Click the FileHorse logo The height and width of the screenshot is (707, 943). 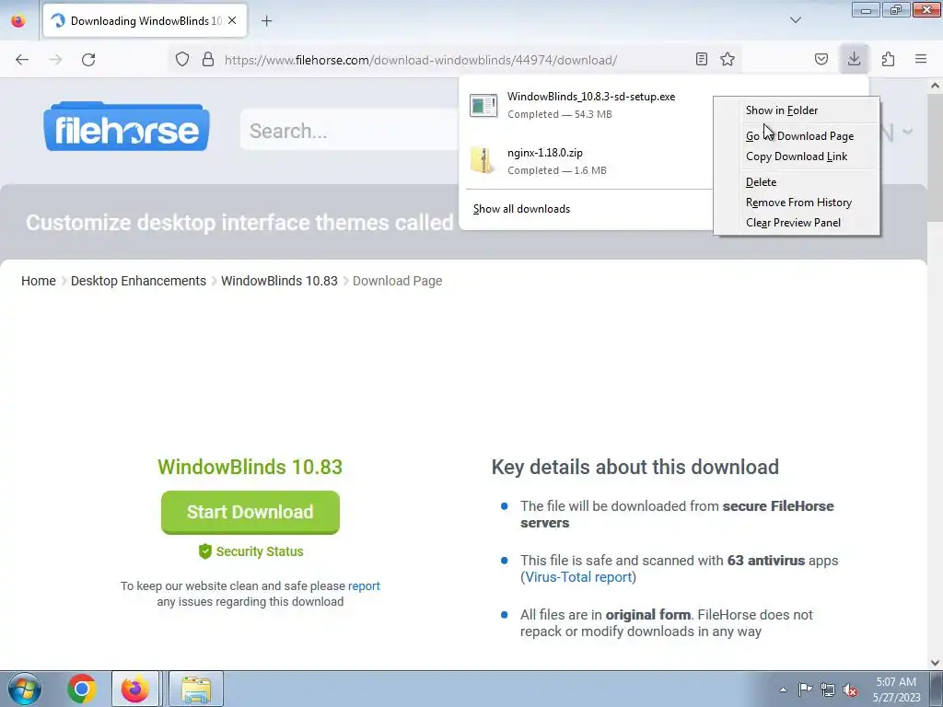pyautogui.click(x=126, y=127)
